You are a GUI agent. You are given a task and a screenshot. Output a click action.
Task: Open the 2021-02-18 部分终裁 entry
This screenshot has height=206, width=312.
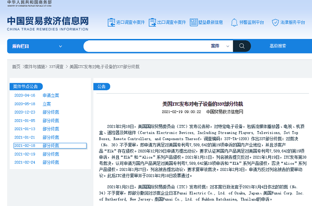(50, 146)
